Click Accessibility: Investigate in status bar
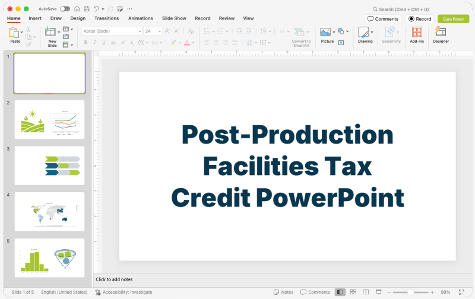Image resolution: width=475 pixels, height=299 pixels. tap(123, 292)
